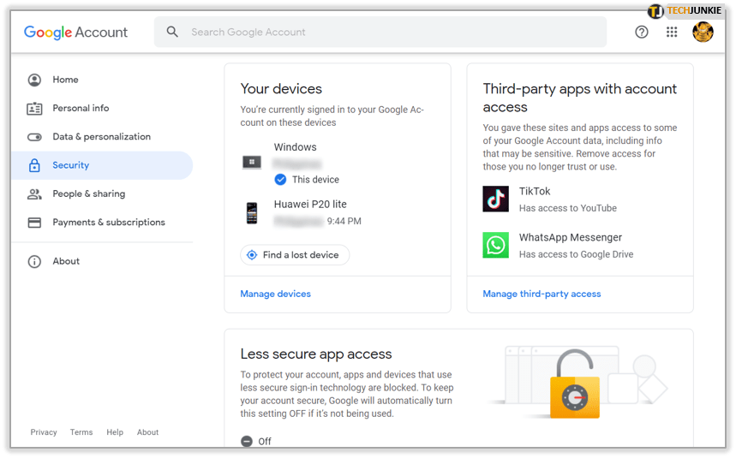Select the Huawei P20 lite phone icon
Image resolution: width=736 pixels, height=458 pixels.
252,213
